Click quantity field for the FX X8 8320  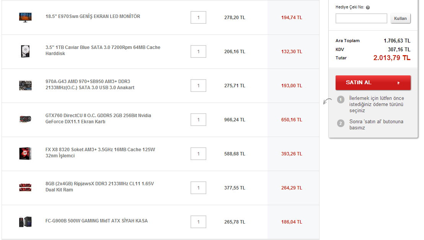point(198,154)
